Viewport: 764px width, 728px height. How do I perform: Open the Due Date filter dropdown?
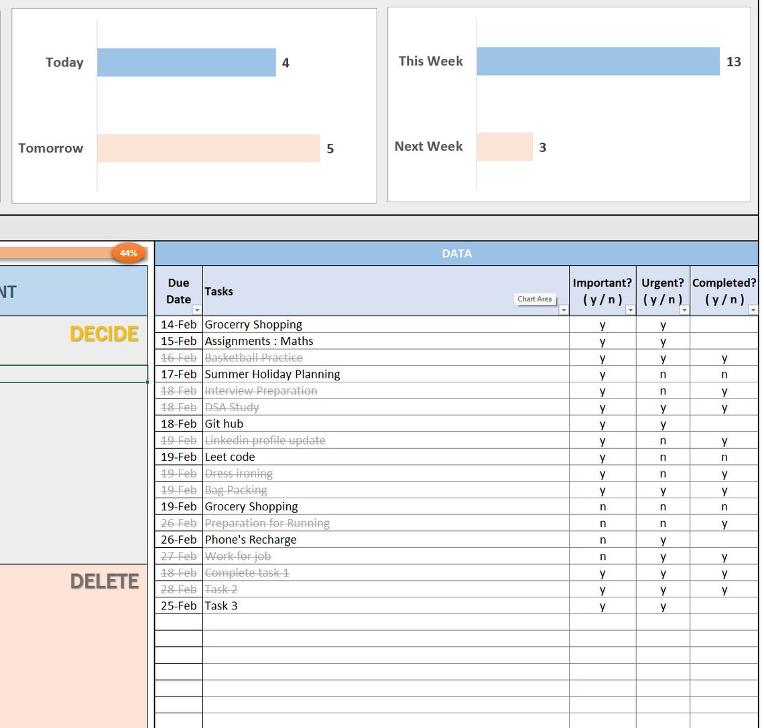[x=196, y=309]
